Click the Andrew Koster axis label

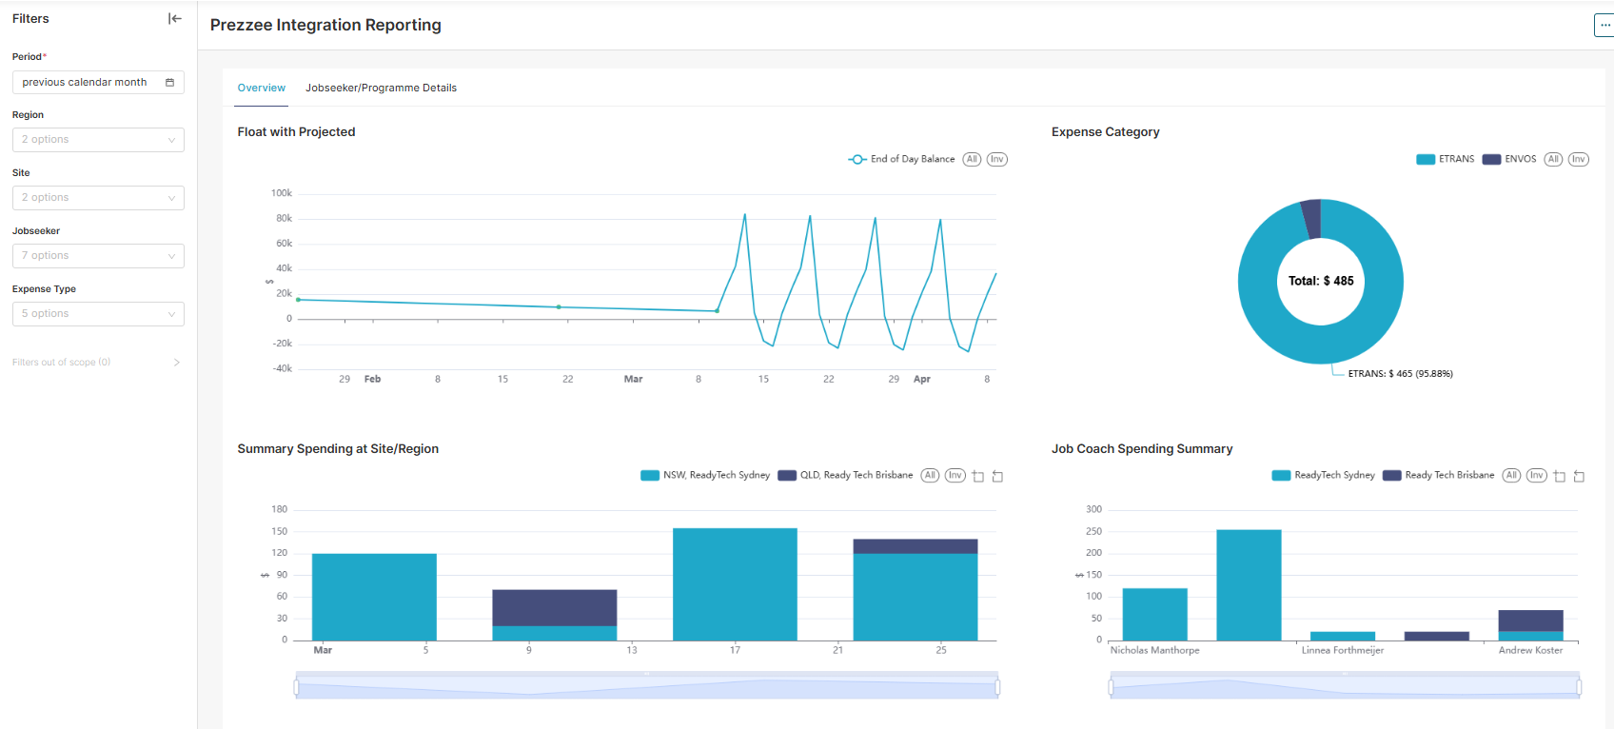tap(1530, 651)
